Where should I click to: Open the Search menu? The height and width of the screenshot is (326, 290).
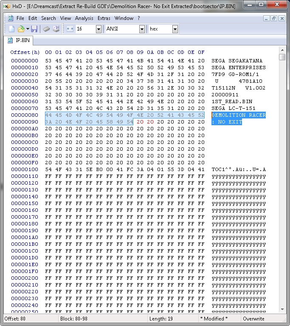48,18
